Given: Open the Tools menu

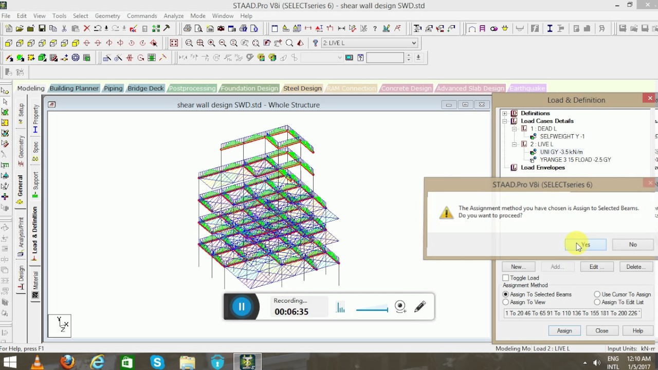Looking at the screenshot, I should (59, 16).
